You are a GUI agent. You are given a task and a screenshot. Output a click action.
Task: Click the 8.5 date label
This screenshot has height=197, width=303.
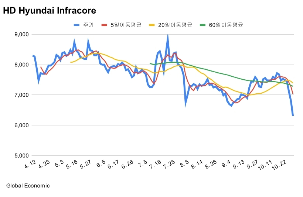pos(184,164)
